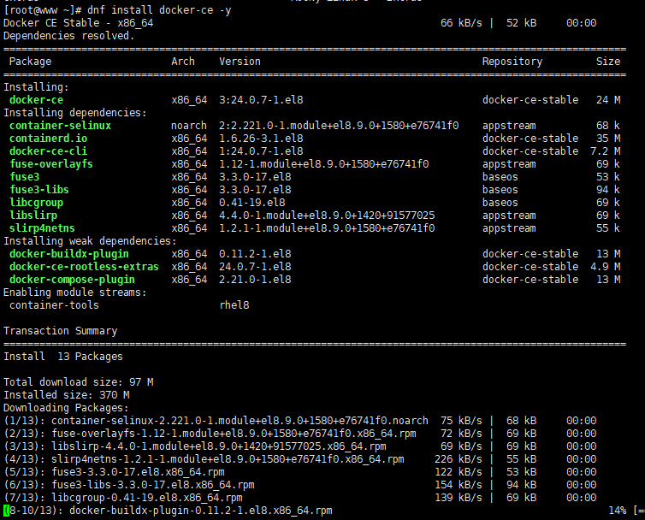Click the 'noarch' architecture value
The image size is (645, 520).
coord(189,126)
